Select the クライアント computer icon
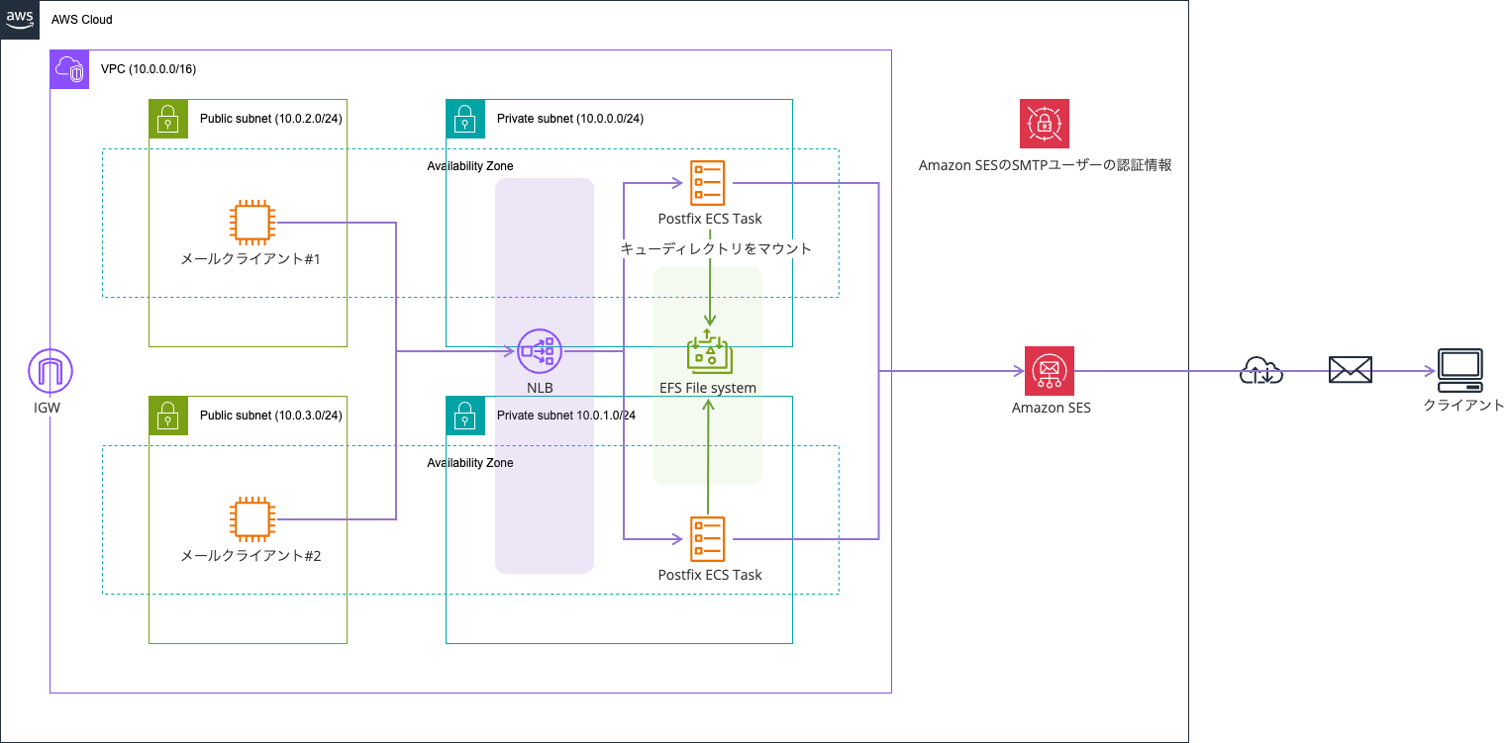1508x743 pixels. [x=1460, y=370]
